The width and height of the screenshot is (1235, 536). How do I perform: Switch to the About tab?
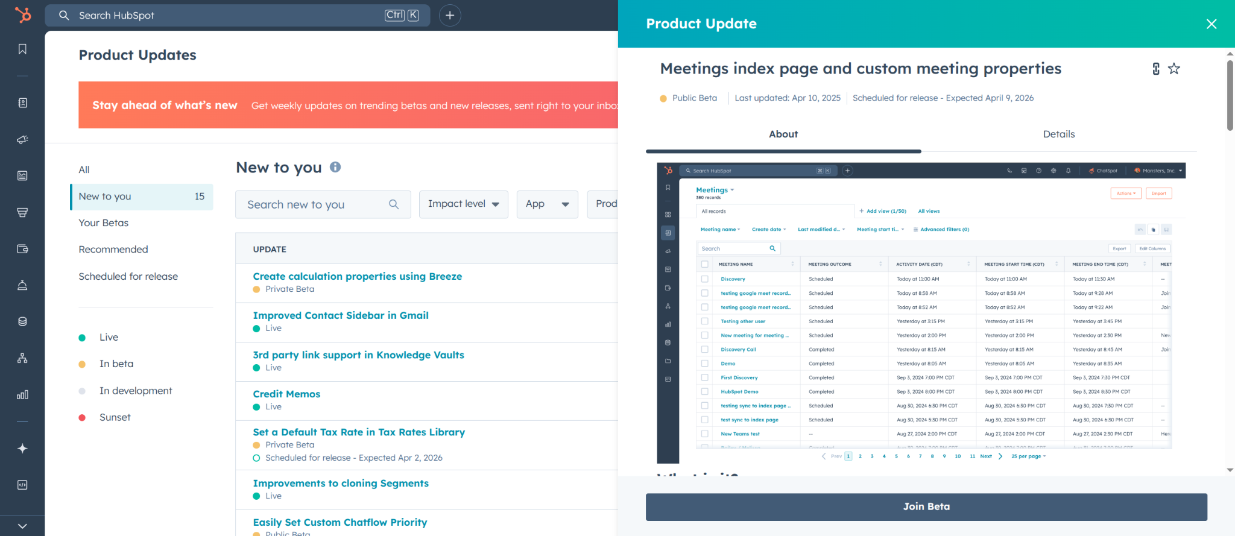click(783, 134)
